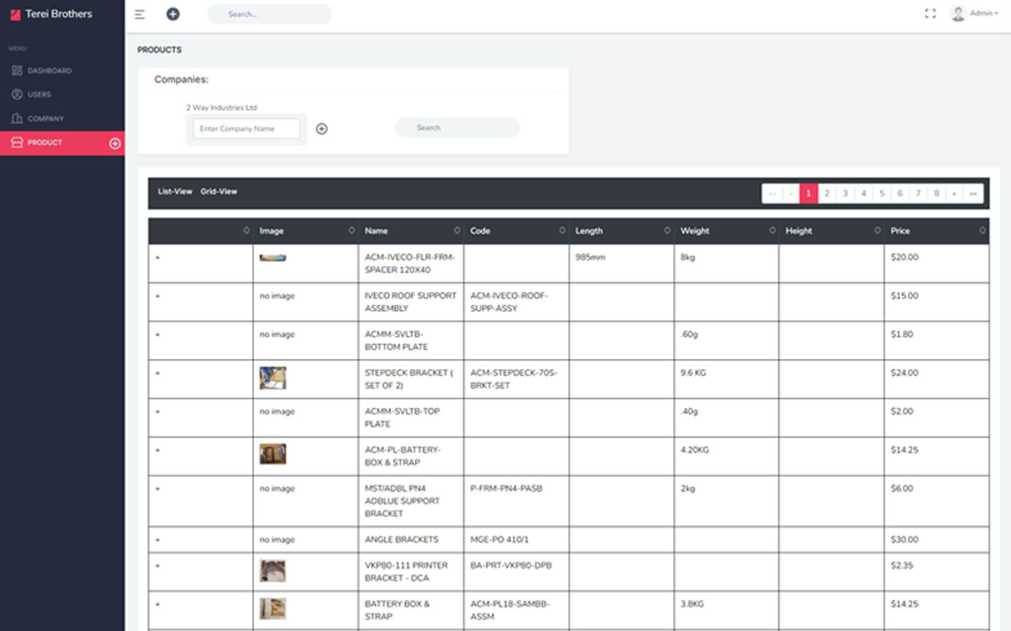This screenshot has height=631, width=1011.
Task: Click the Enter Company Name field
Action: coord(246,129)
